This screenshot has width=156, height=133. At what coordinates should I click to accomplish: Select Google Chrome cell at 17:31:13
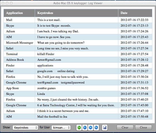coord(19,83)
